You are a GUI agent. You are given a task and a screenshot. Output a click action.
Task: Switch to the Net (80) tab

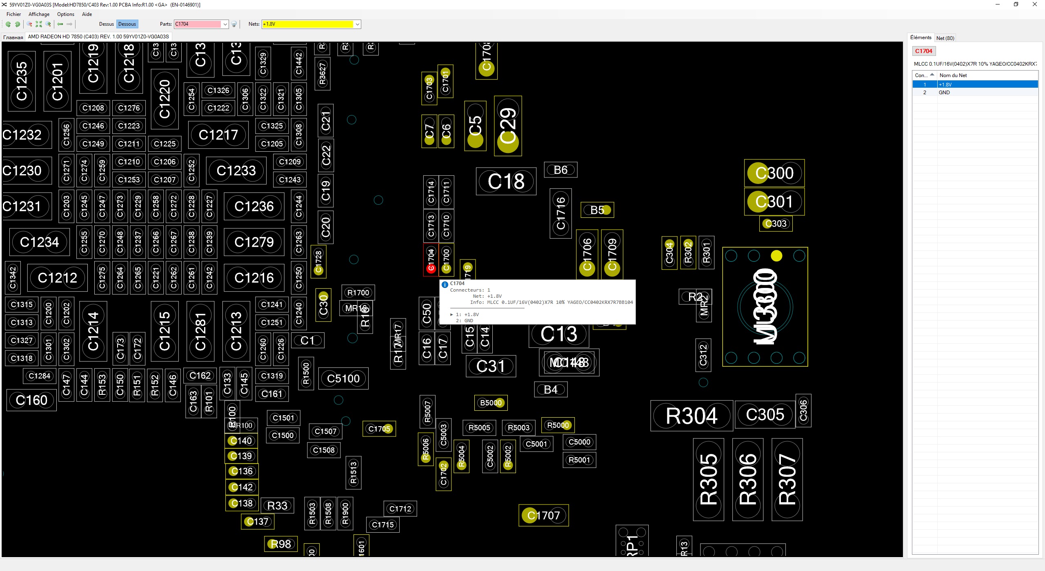(945, 38)
